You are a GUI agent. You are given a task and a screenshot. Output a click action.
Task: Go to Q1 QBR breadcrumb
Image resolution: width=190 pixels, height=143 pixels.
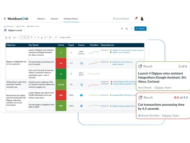click(21, 26)
